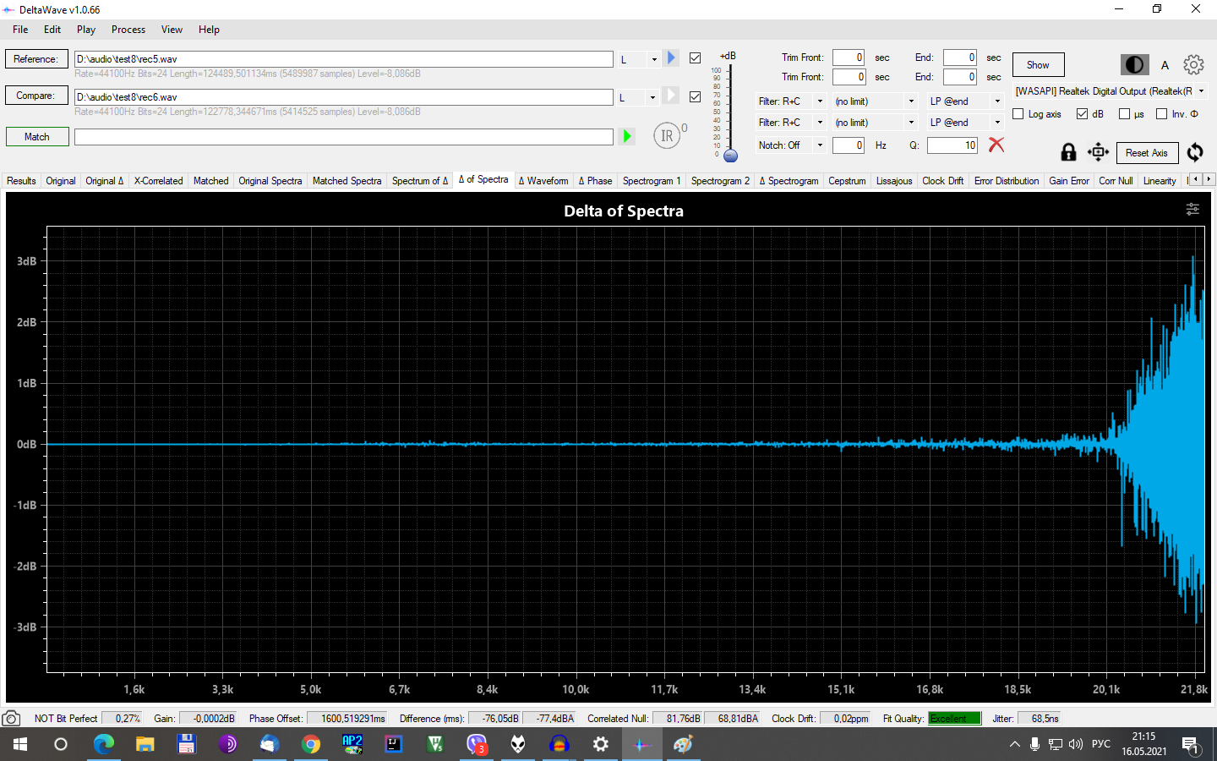Open Google Chrome from the taskbar

point(311,744)
